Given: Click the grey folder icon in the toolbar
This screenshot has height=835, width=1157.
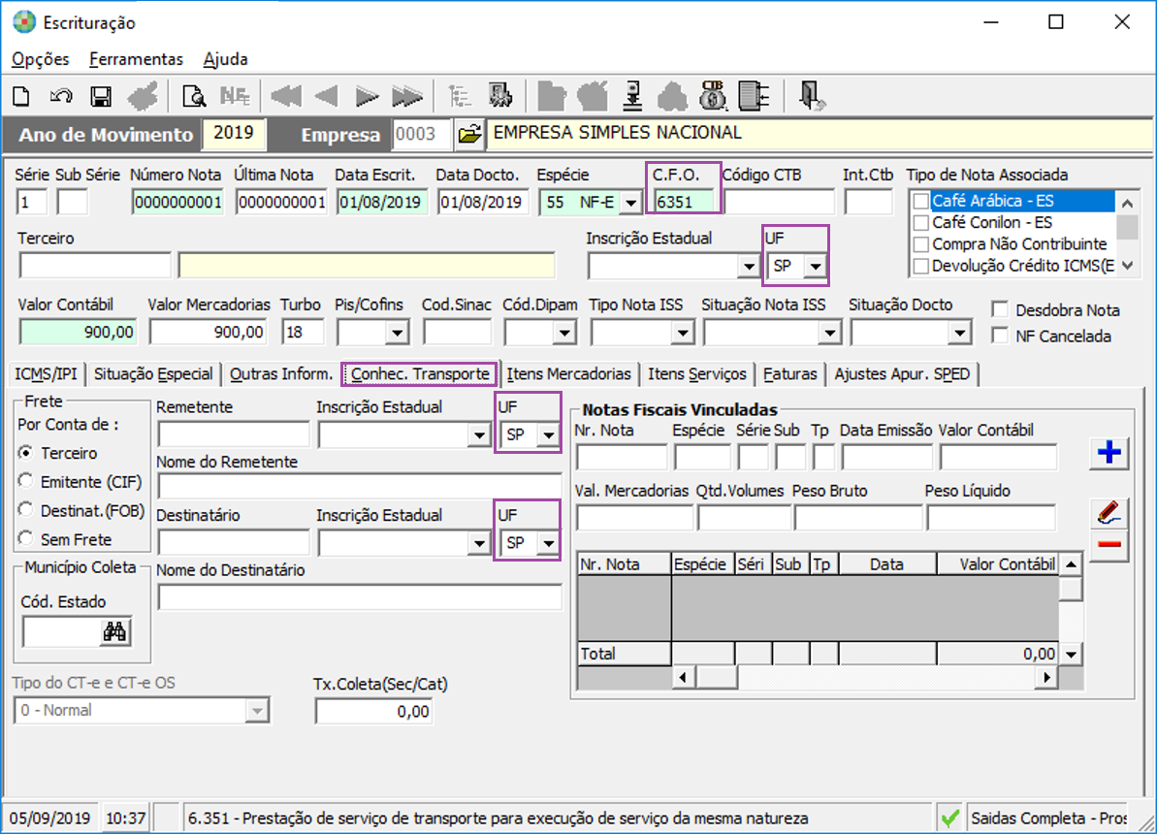Looking at the screenshot, I should tap(551, 97).
